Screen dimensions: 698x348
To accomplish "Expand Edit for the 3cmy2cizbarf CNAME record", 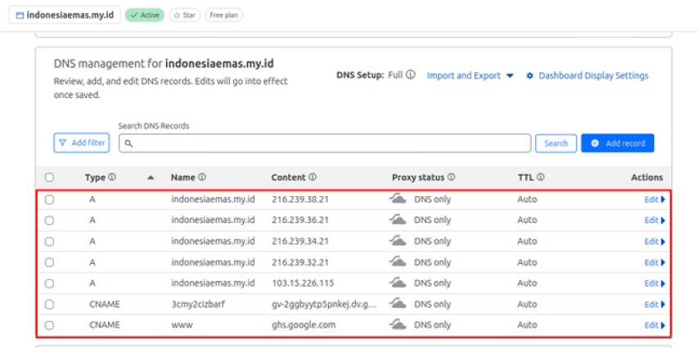I will [x=655, y=305].
